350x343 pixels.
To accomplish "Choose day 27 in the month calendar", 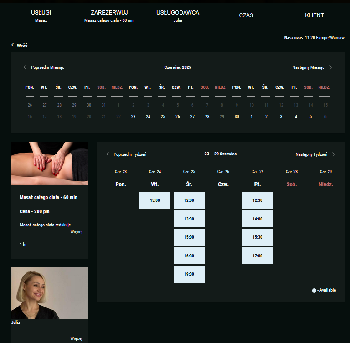I will 192,117.
